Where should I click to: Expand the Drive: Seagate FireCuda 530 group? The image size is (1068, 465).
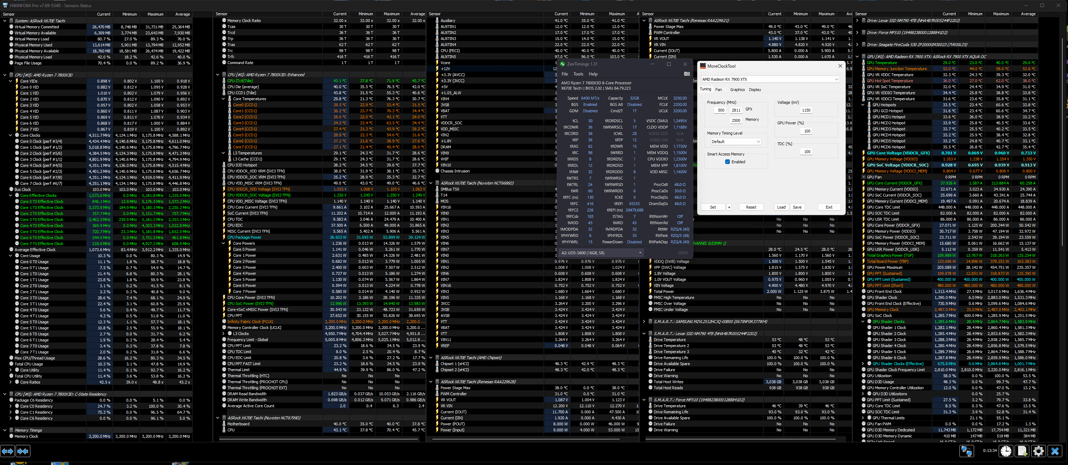[857, 44]
